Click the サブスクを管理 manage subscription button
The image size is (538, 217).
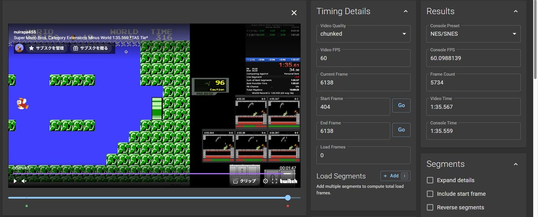click(x=46, y=48)
